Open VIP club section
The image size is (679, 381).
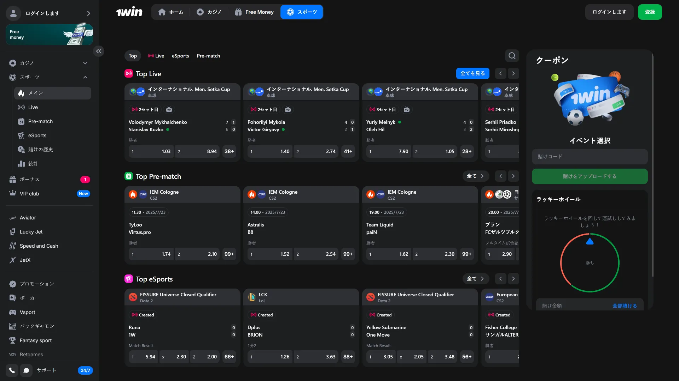pos(50,194)
